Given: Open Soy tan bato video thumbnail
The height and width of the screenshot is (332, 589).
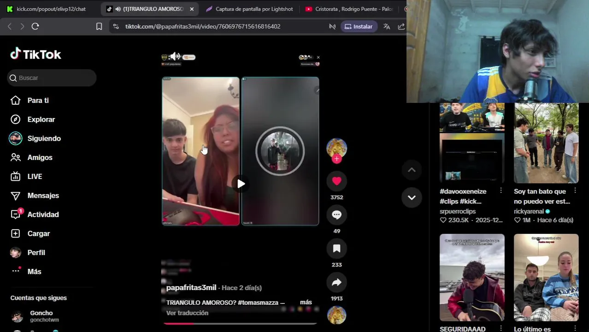Looking at the screenshot, I should pos(546,143).
